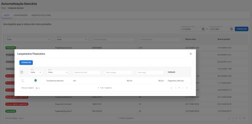This screenshot has height=124, width=252.
Task: Click Pagamento Escritural in lote 35 row
Action: pyautogui.click(x=63, y=111)
